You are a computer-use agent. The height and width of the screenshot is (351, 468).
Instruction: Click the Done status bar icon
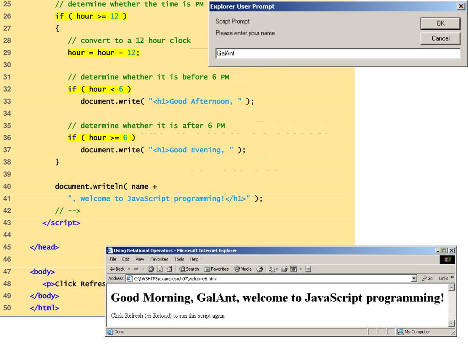click(110, 332)
